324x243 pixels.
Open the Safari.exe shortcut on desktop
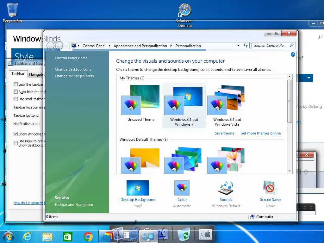pos(185,16)
